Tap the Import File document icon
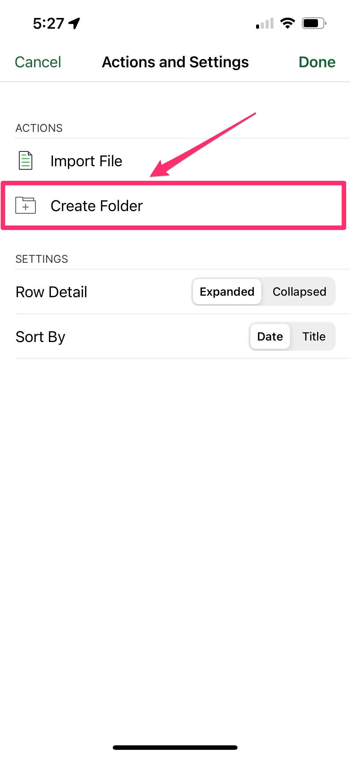The height and width of the screenshot is (757, 350). click(26, 161)
